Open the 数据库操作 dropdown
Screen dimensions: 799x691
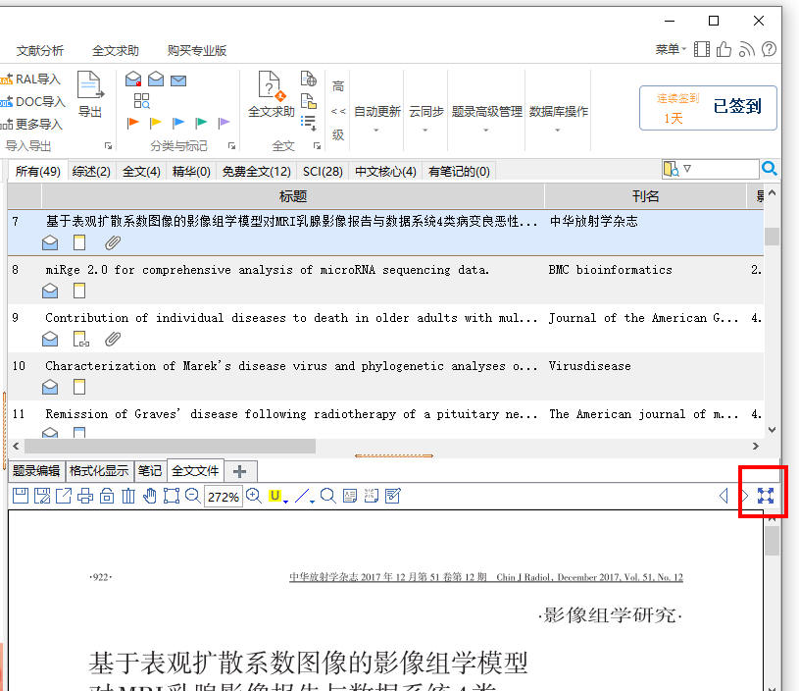(x=558, y=118)
